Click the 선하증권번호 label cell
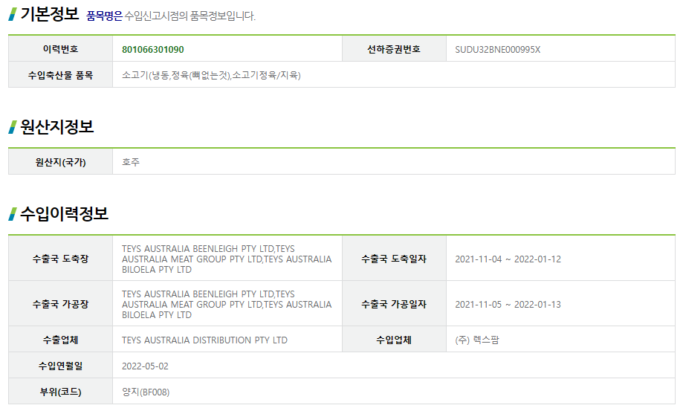The width and height of the screenshot is (683, 411). 394,49
